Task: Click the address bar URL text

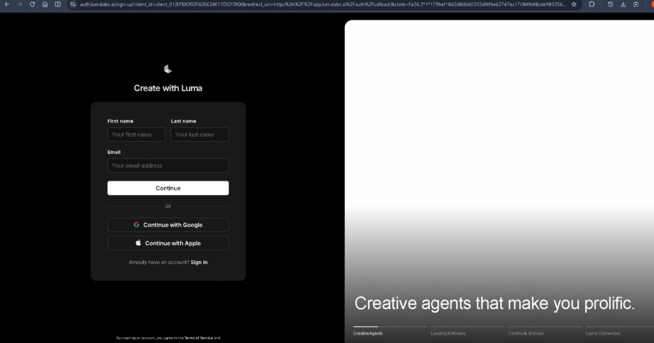Action: pos(323,4)
